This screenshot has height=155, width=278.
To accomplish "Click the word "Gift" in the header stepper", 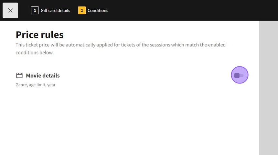I will (44, 10).
